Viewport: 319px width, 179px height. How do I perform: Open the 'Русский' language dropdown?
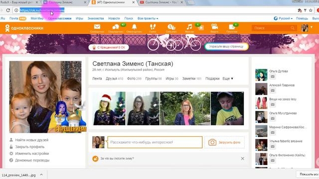tap(284, 18)
